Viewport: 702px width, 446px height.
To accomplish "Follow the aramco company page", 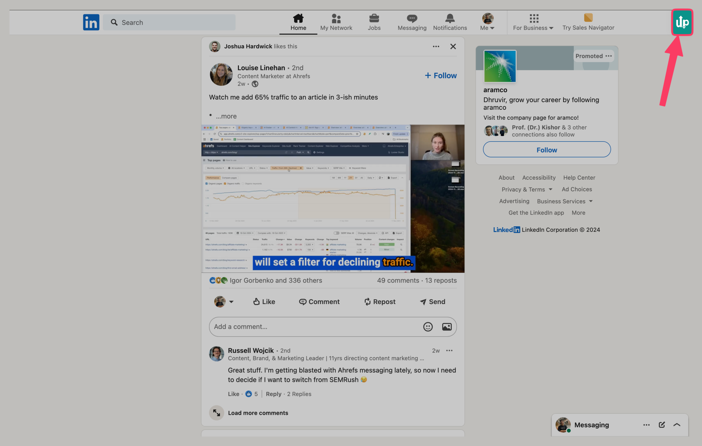I will coord(546,150).
